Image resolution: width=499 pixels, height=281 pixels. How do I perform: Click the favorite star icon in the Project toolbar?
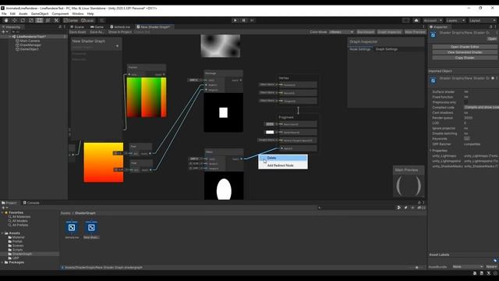[x=412, y=208]
